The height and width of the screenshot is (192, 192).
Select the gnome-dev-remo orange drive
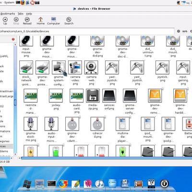155,96
